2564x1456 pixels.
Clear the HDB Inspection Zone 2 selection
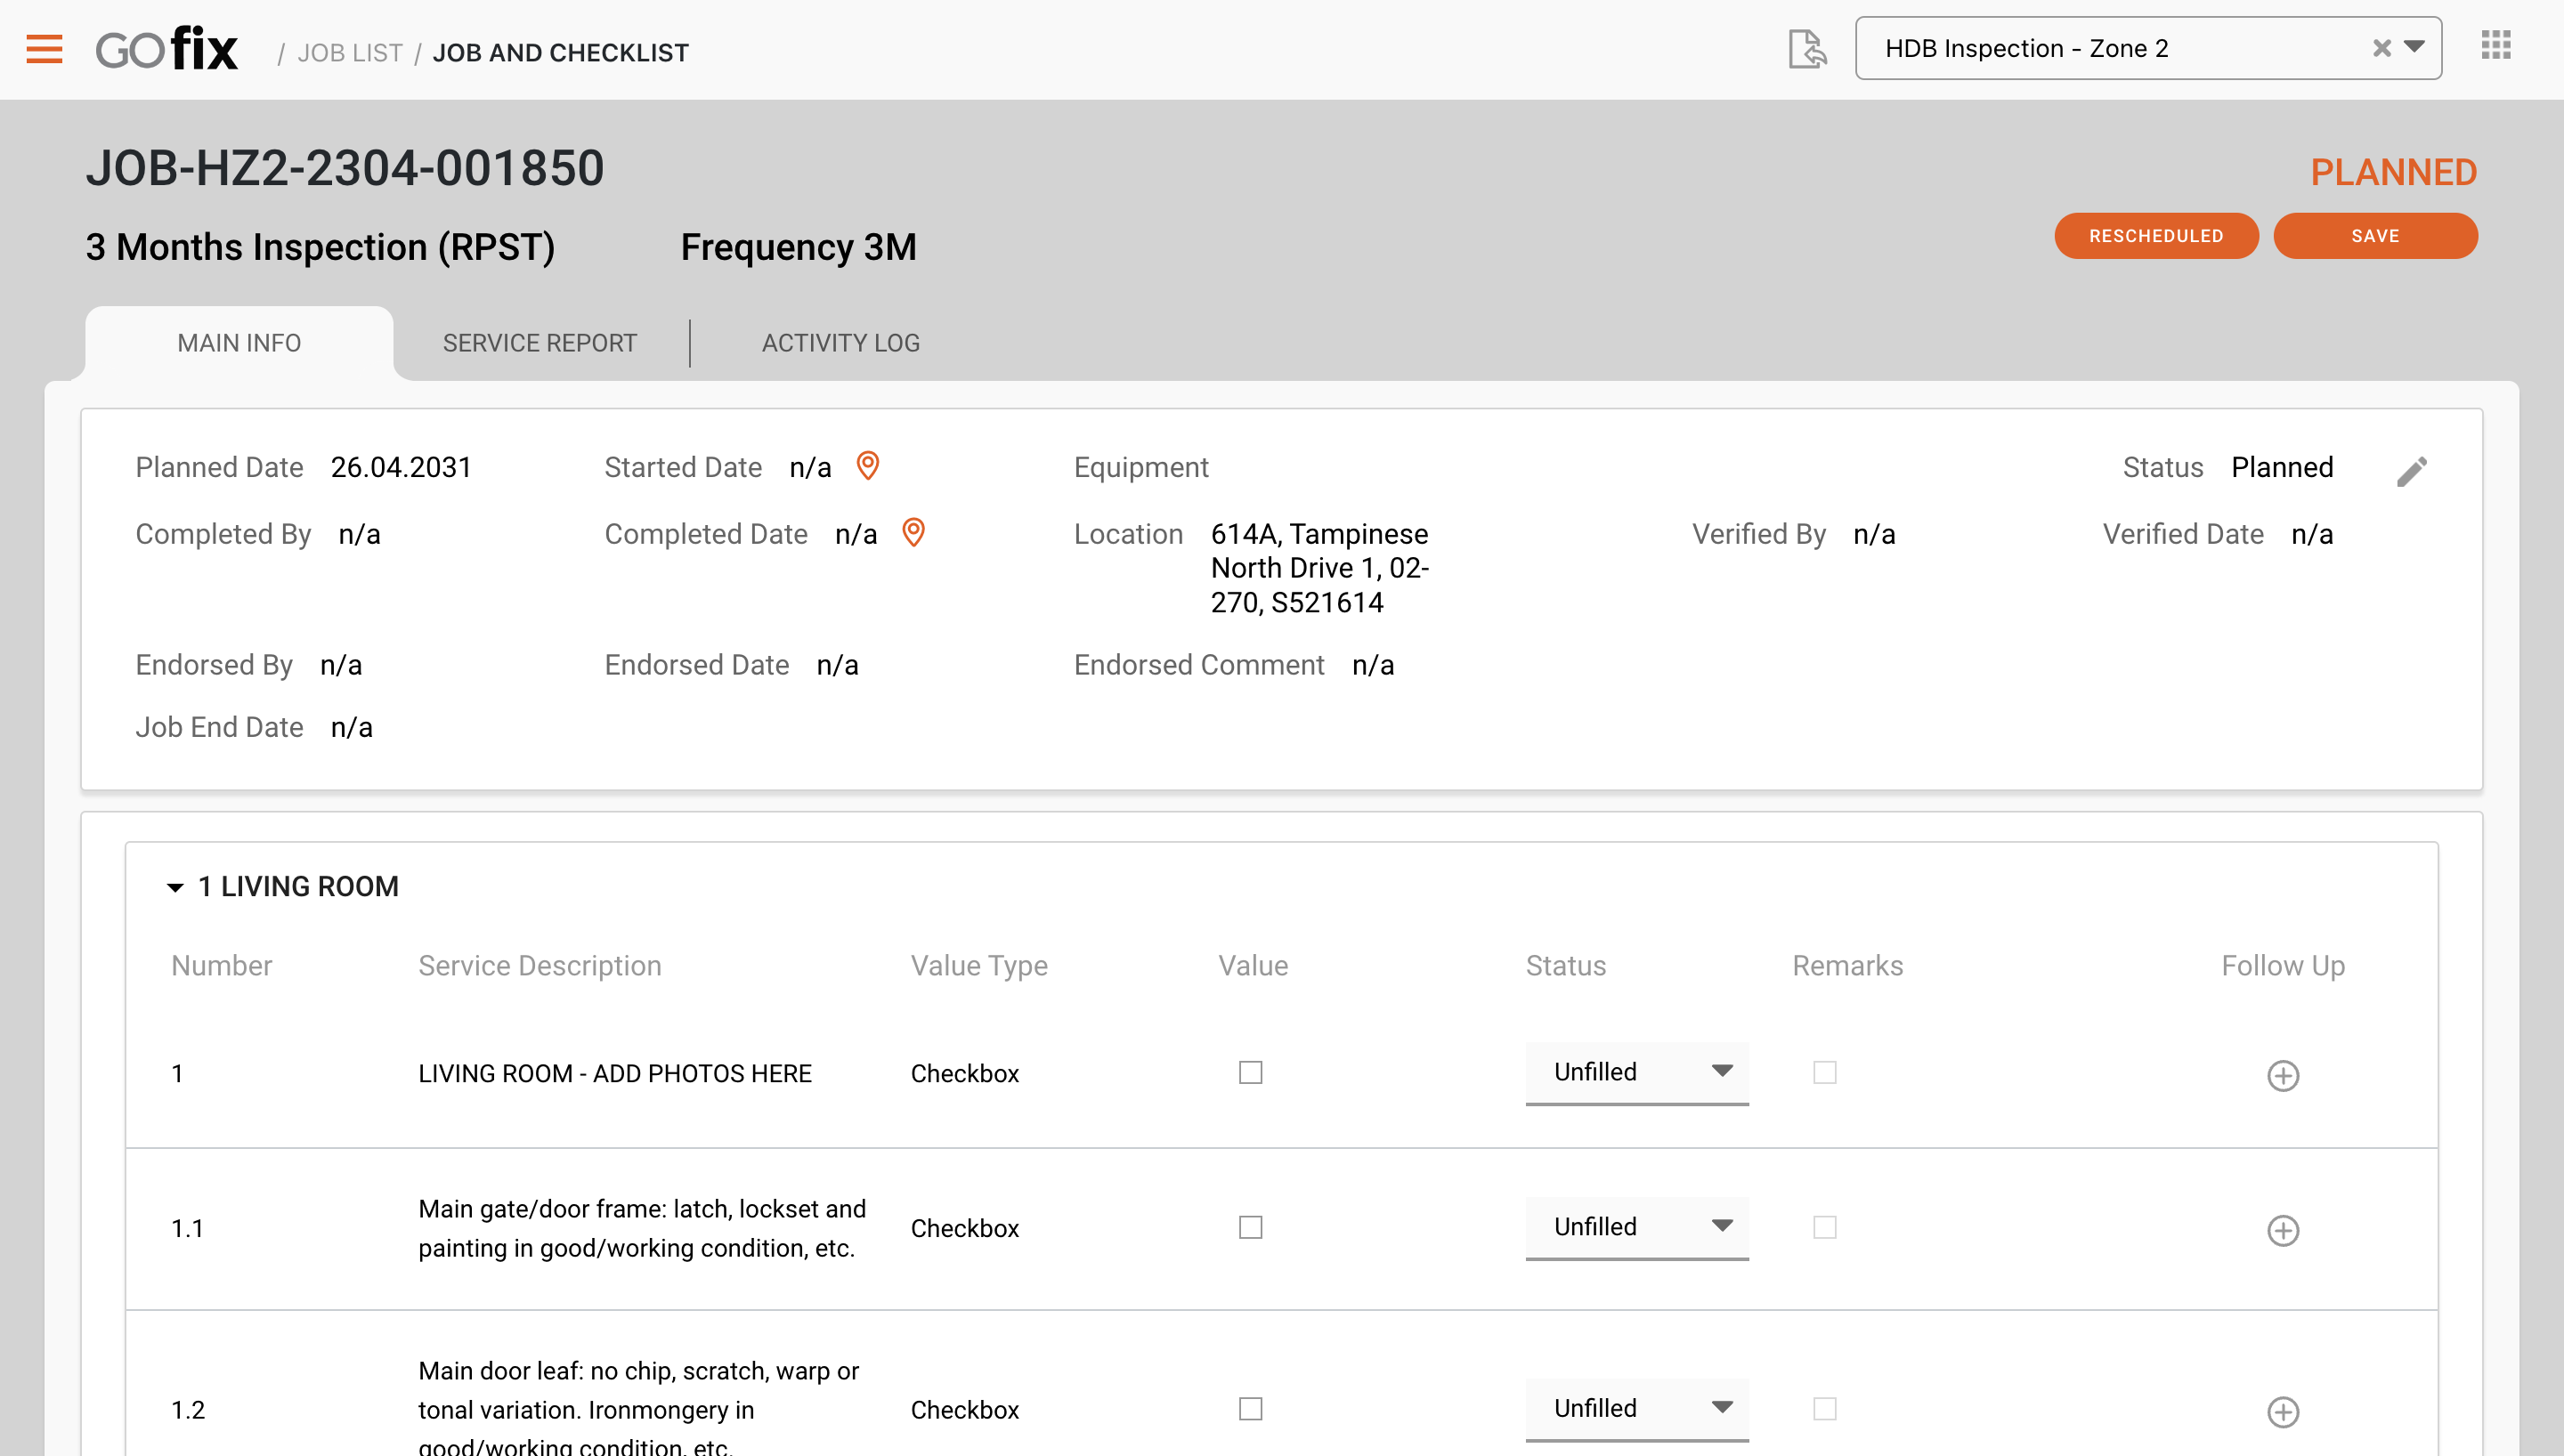pyautogui.click(x=2381, y=48)
